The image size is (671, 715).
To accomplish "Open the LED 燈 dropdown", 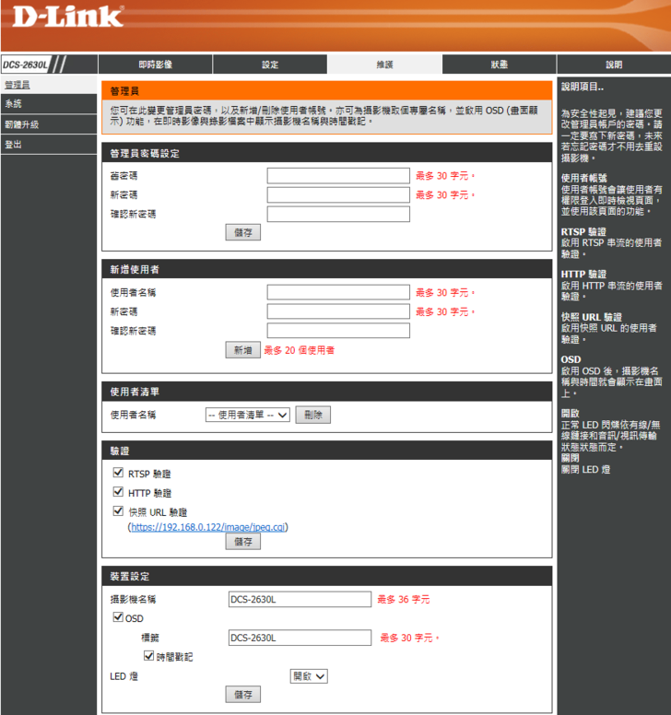I will point(309,675).
